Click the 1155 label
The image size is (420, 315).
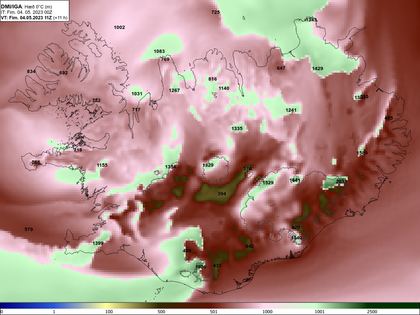(102, 165)
